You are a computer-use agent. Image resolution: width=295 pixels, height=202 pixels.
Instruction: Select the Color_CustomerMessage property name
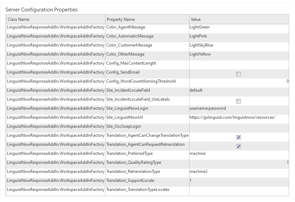click(129, 45)
